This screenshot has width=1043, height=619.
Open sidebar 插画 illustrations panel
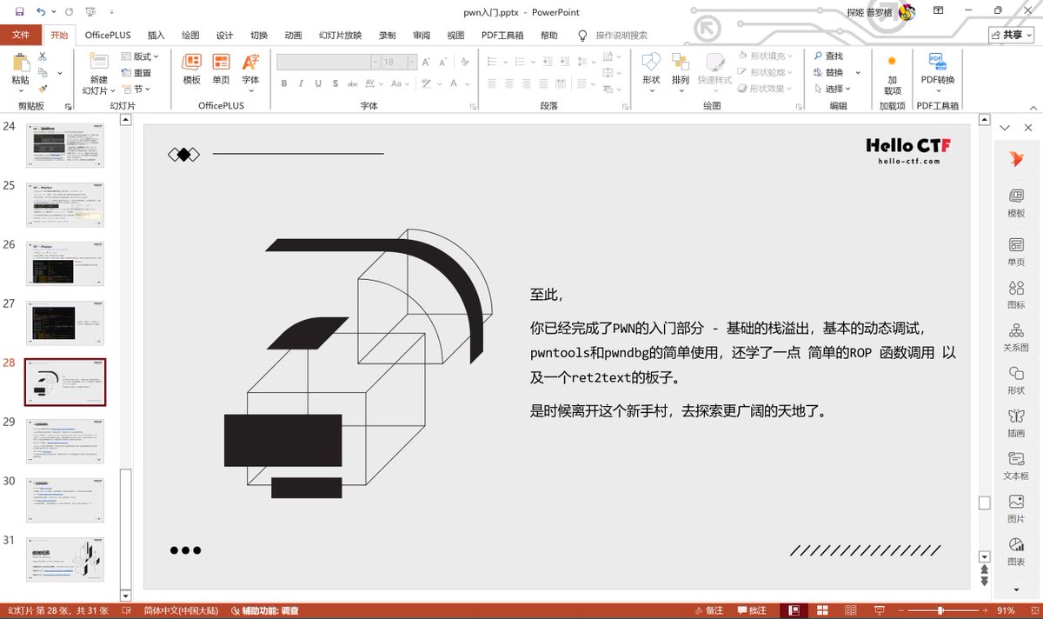point(1016,423)
